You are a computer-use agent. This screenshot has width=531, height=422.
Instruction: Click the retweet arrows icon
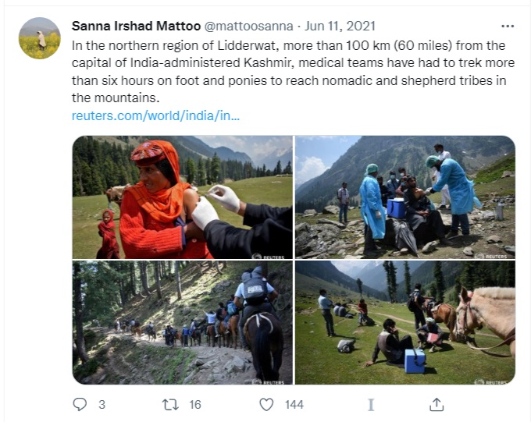click(x=170, y=404)
